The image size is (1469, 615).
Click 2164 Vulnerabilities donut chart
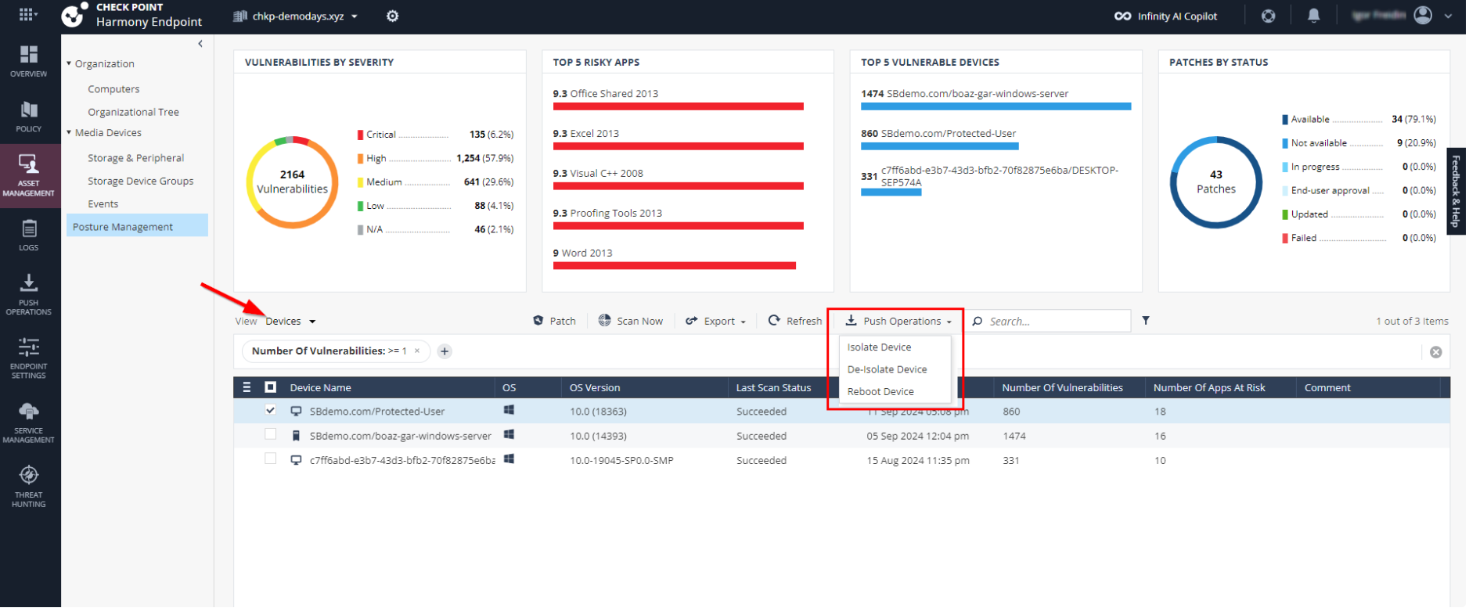(292, 182)
